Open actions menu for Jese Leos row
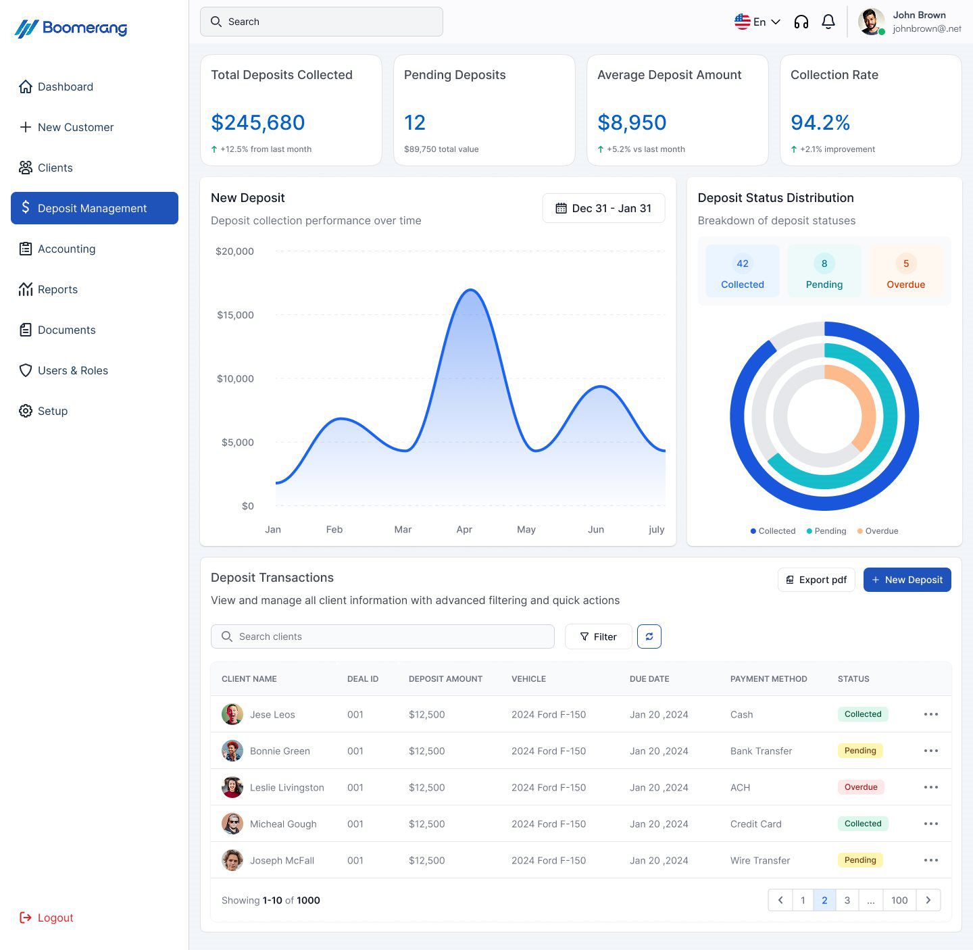The image size is (973, 950). [x=931, y=714]
